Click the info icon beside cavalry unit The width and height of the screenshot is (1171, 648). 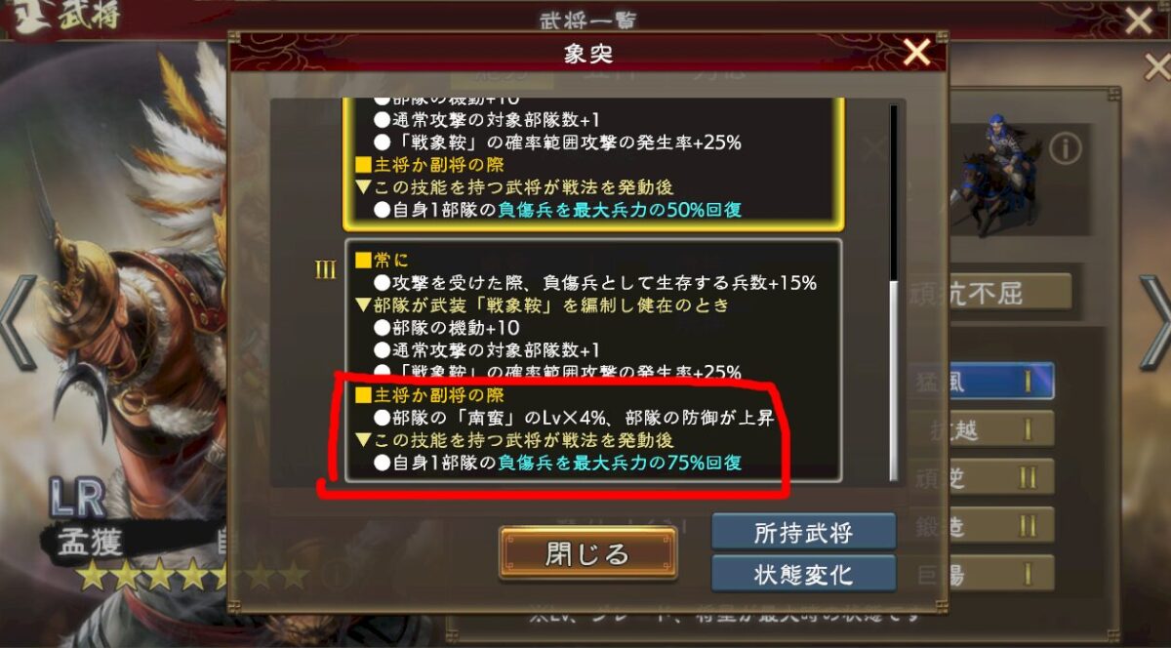pyautogui.click(x=1066, y=149)
